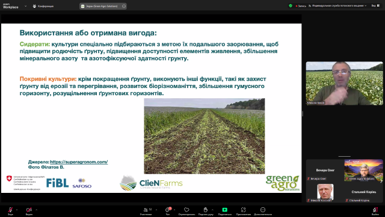Click the SAFOSO logo on the slide
The height and width of the screenshot is (217, 385).
tap(82, 183)
